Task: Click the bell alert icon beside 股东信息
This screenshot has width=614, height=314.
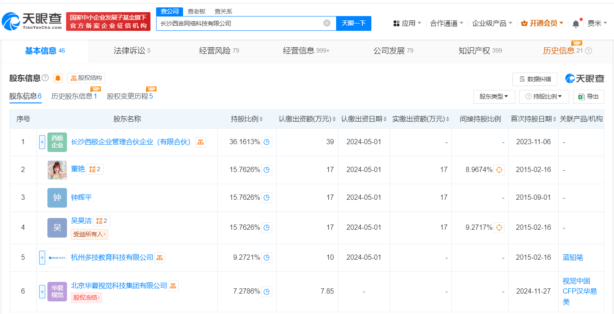Action: 58,78
